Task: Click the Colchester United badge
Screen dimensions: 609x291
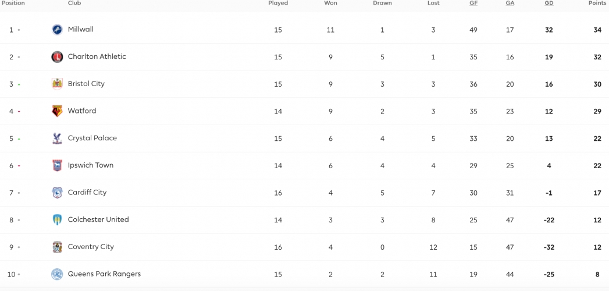Action: pos(57,220)
